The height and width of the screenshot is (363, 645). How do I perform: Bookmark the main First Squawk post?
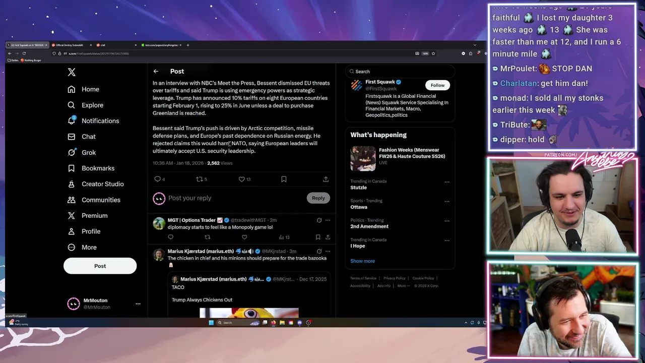tap(284, 179)
